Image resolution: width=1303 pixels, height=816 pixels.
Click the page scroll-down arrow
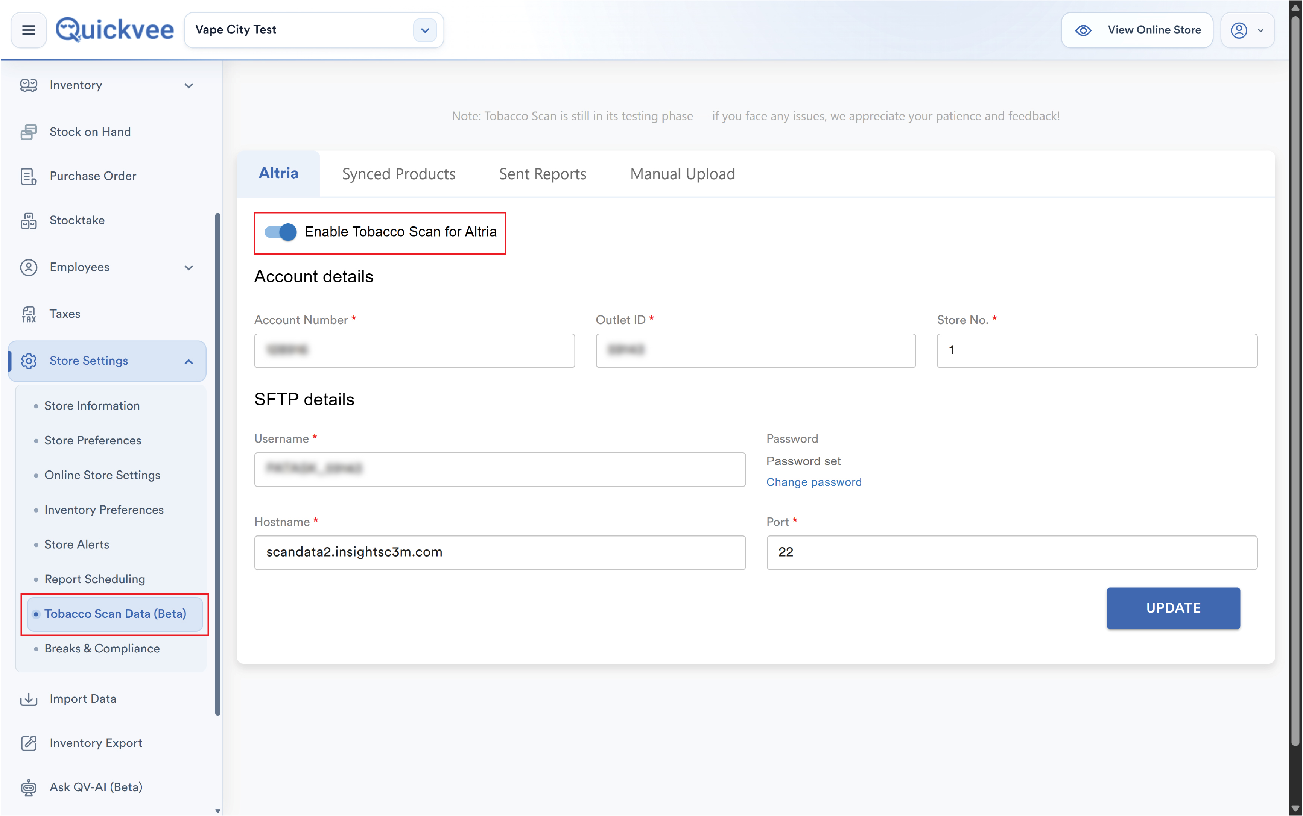click(1295, 809)
